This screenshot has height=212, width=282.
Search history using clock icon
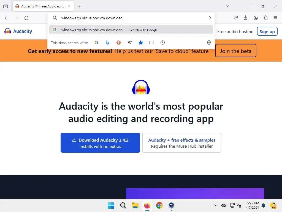162,43
